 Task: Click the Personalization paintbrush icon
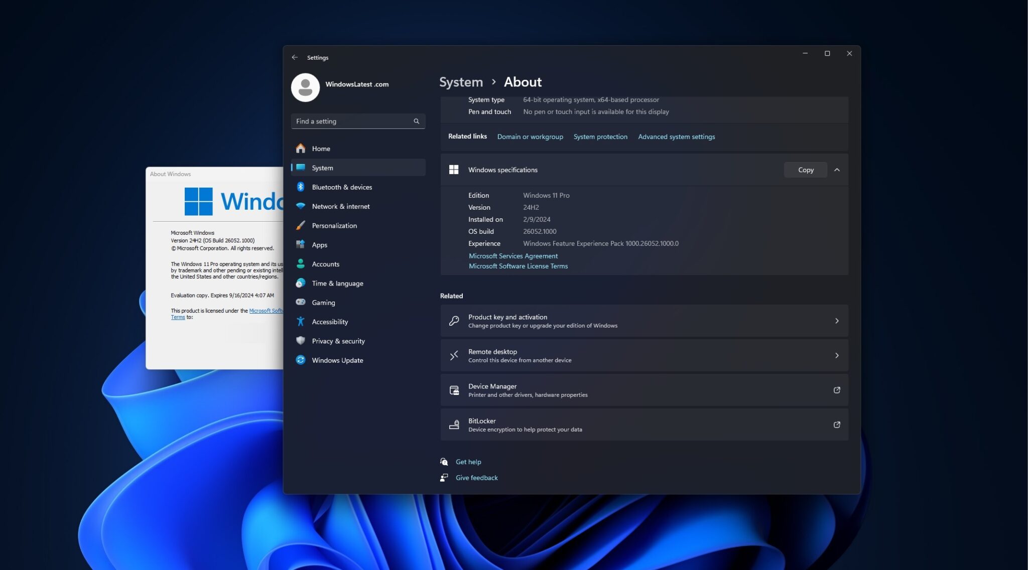coord(300,225)
